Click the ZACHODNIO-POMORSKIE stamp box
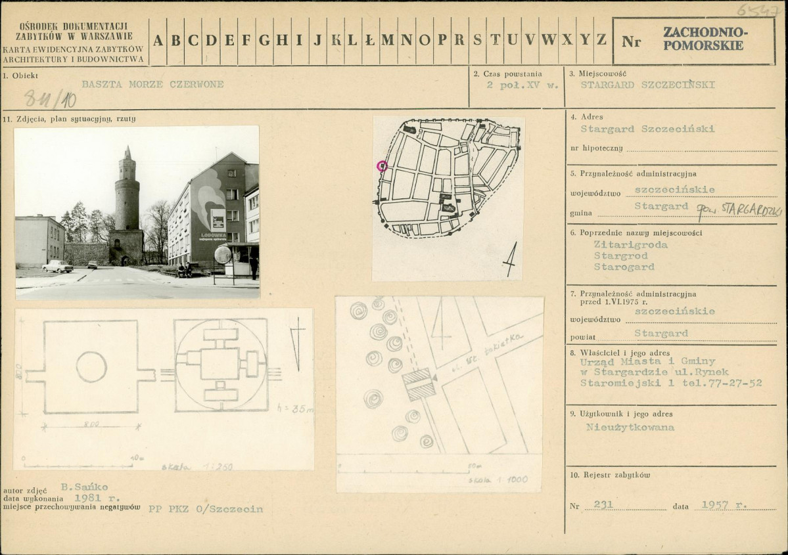Image resolution: width=788 pixels, height=555 pixels. tap(694, 41)
